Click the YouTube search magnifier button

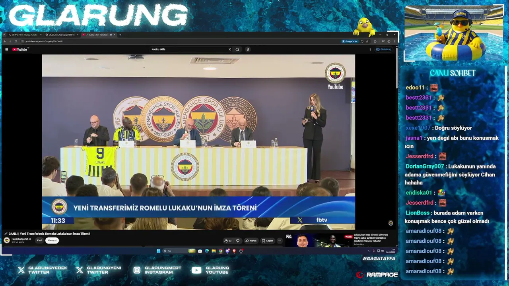pos(237,49)
